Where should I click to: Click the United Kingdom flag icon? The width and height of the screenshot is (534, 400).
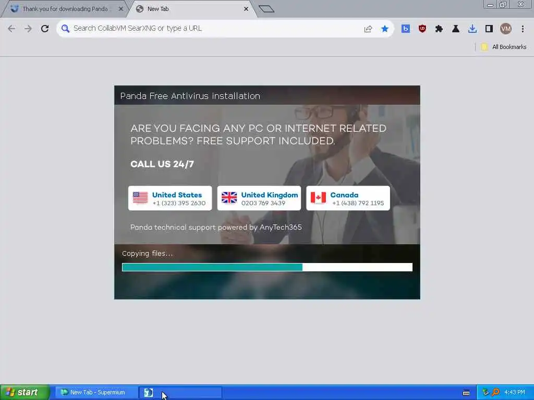click(229, 197)
